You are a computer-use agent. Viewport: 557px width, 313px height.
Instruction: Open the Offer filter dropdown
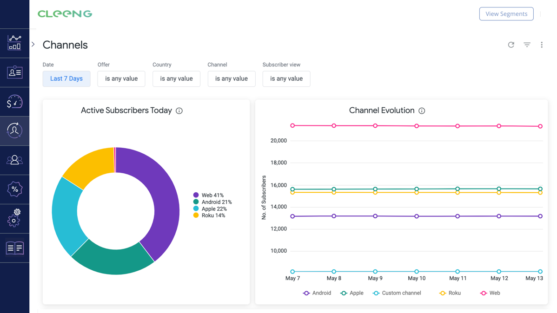pyautogui.click(x=121, y=79)
